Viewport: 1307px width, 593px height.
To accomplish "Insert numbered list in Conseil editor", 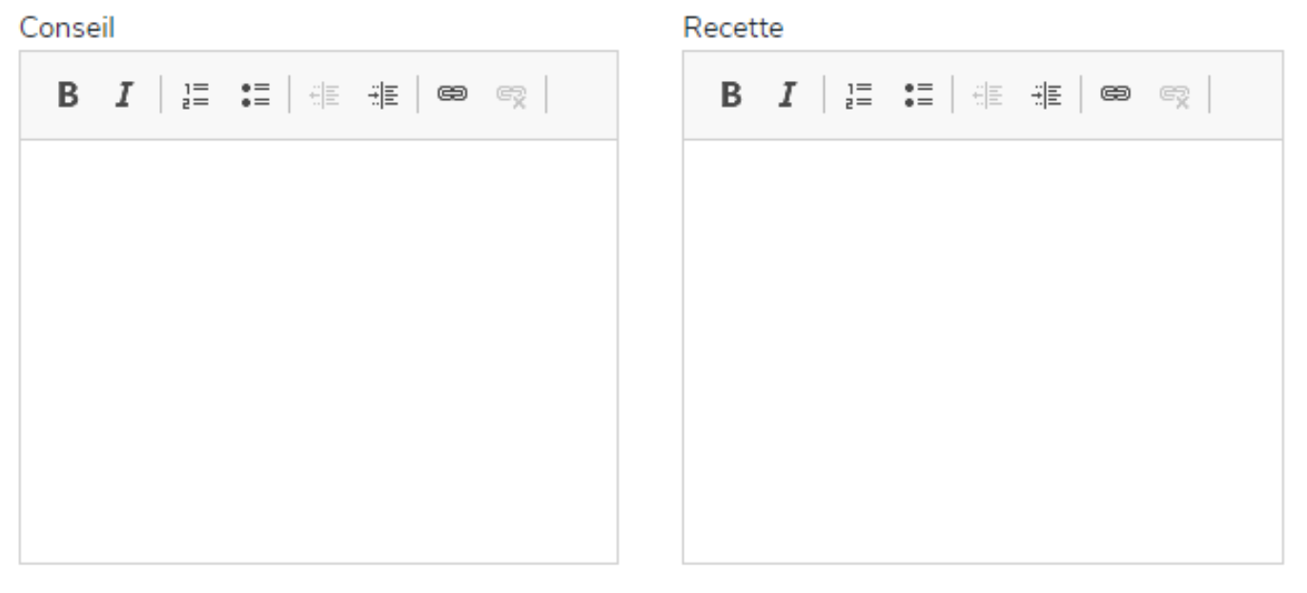I will (195, 94).
